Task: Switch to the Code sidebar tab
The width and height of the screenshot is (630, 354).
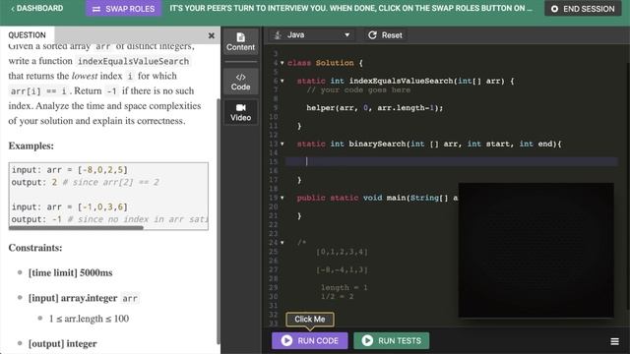Action: point(240,82)
